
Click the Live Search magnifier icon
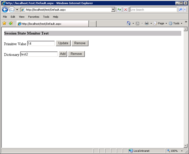[181, 10]
